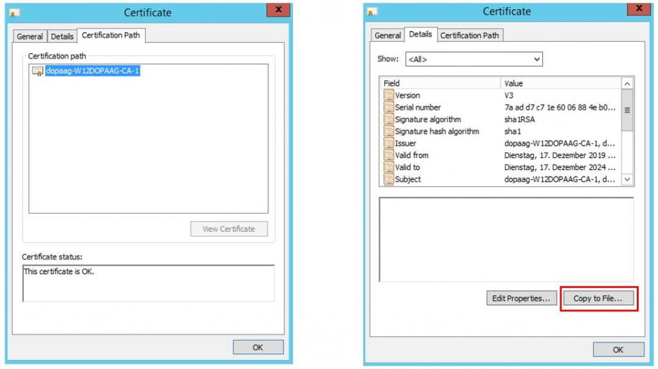Click the Issuer value dopaag-W12DOPAAG-CA-1
The height and width of the screenshot is (369, 658).
(560, 143)
